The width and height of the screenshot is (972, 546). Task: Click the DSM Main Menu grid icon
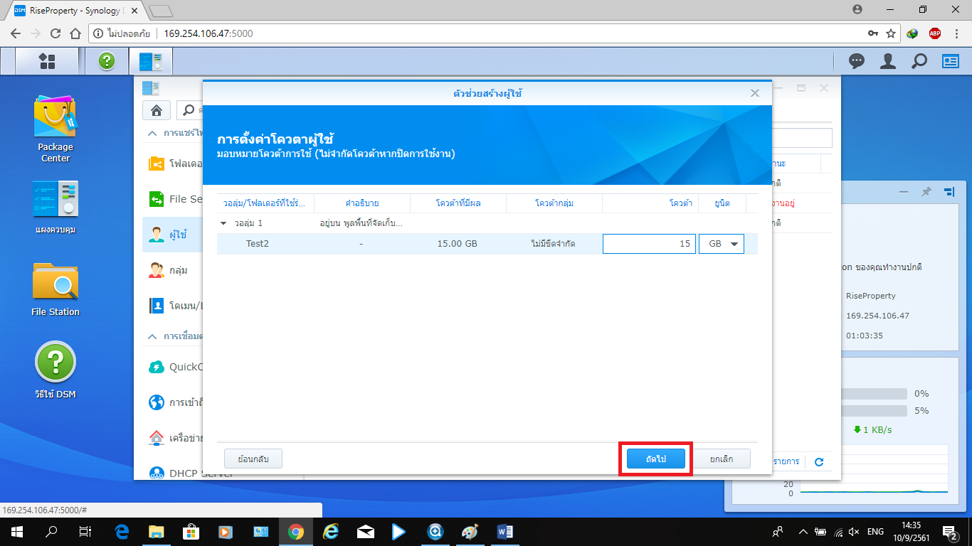47,62
